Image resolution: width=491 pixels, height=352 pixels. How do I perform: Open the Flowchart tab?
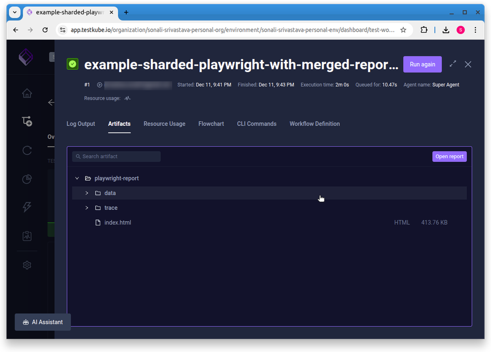click(211, 124)
